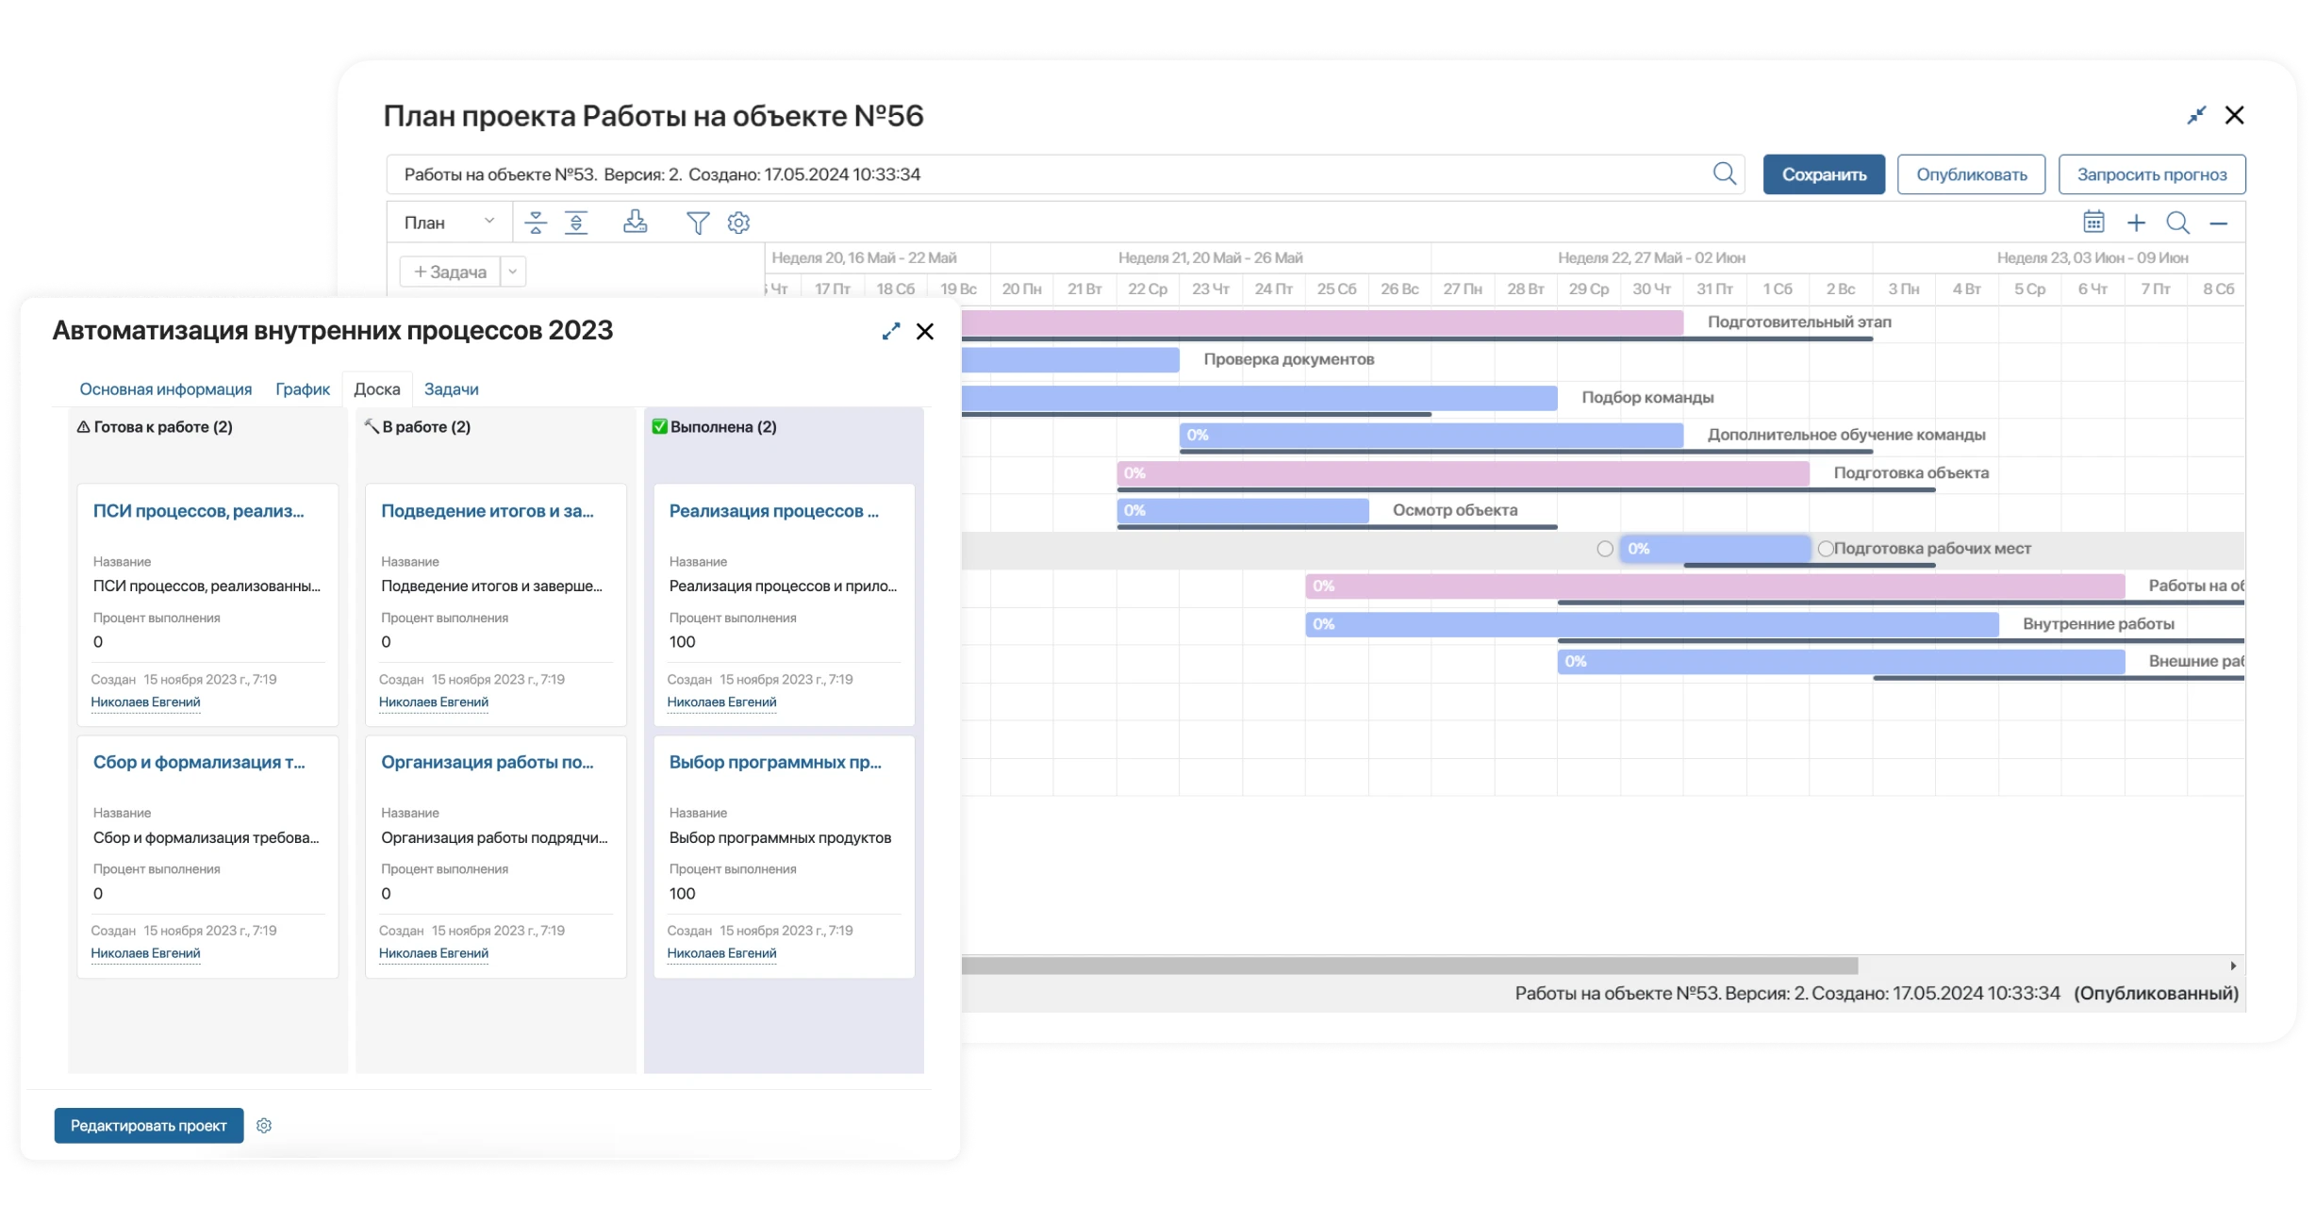Click the magnifier icon in version search field
Viewport: 2316px width, 1222px height.
tap(1724, 173)
